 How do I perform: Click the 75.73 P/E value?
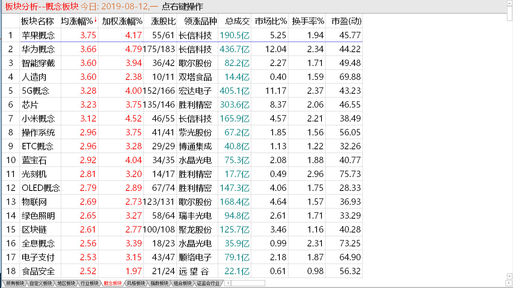click(x=350, y=174)
